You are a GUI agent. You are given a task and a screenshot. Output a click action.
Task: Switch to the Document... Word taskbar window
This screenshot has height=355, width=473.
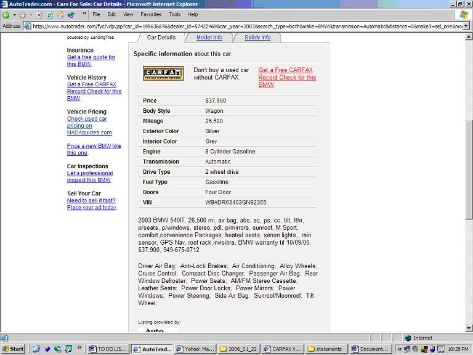click(x=370, y=349)
